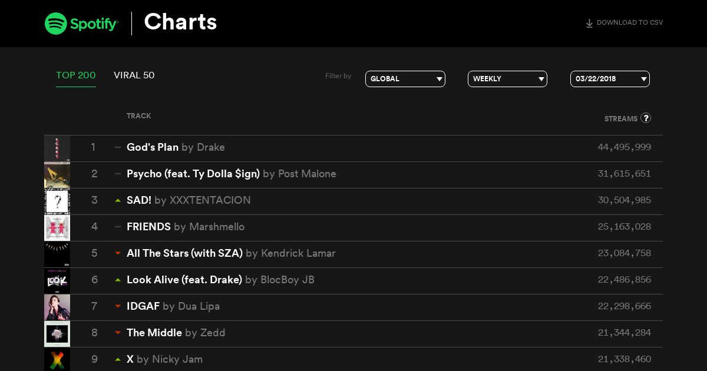
Task: Select the TOP 200 tab
Action: click(76, 75)
